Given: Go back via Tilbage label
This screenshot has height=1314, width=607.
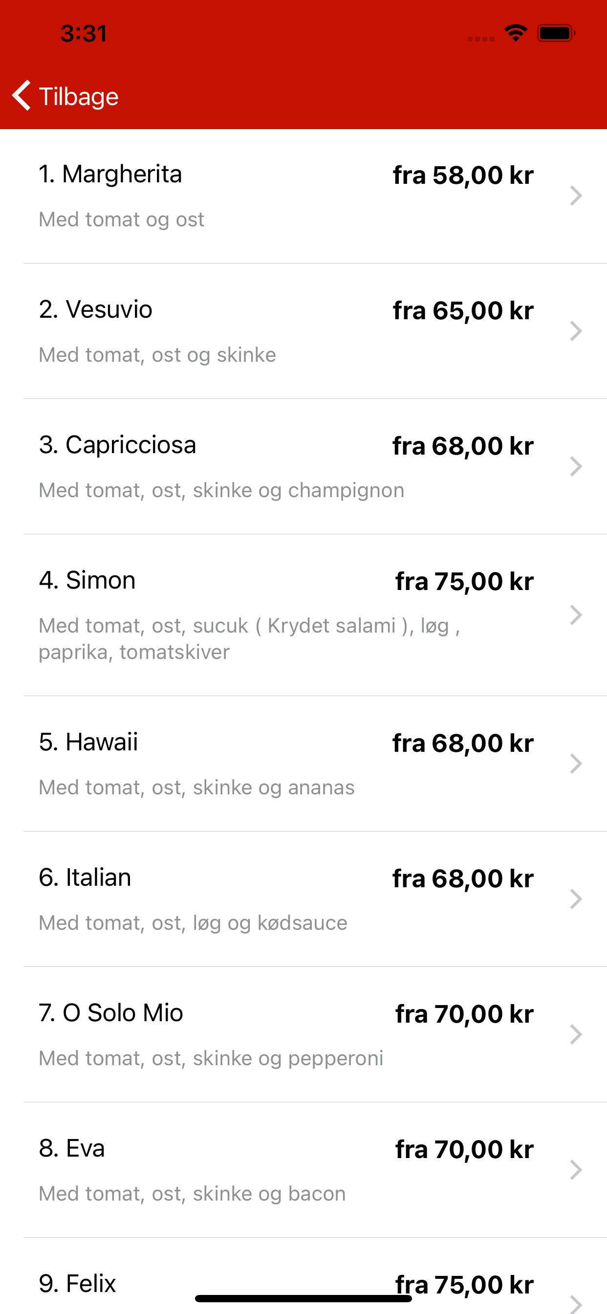Looking at the screenshot, I should click(79, 96).
